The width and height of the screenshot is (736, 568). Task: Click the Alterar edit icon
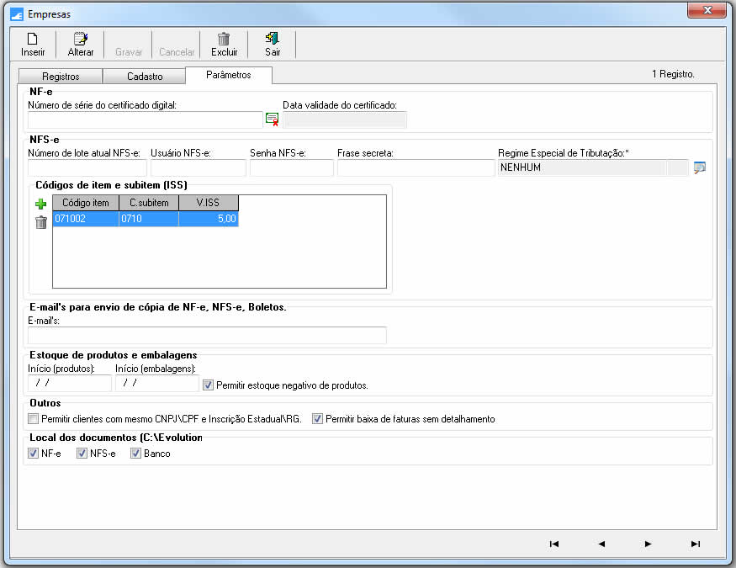click(x=81, y=39)
